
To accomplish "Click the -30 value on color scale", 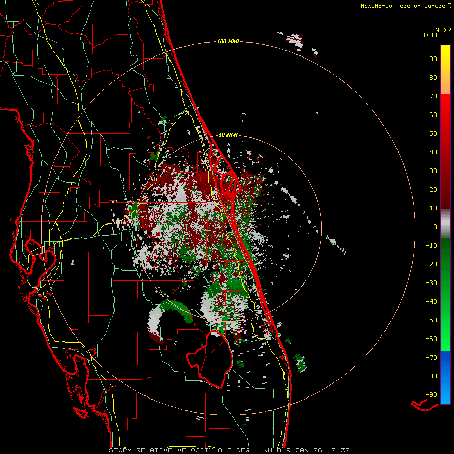I will tap(431, 283).
